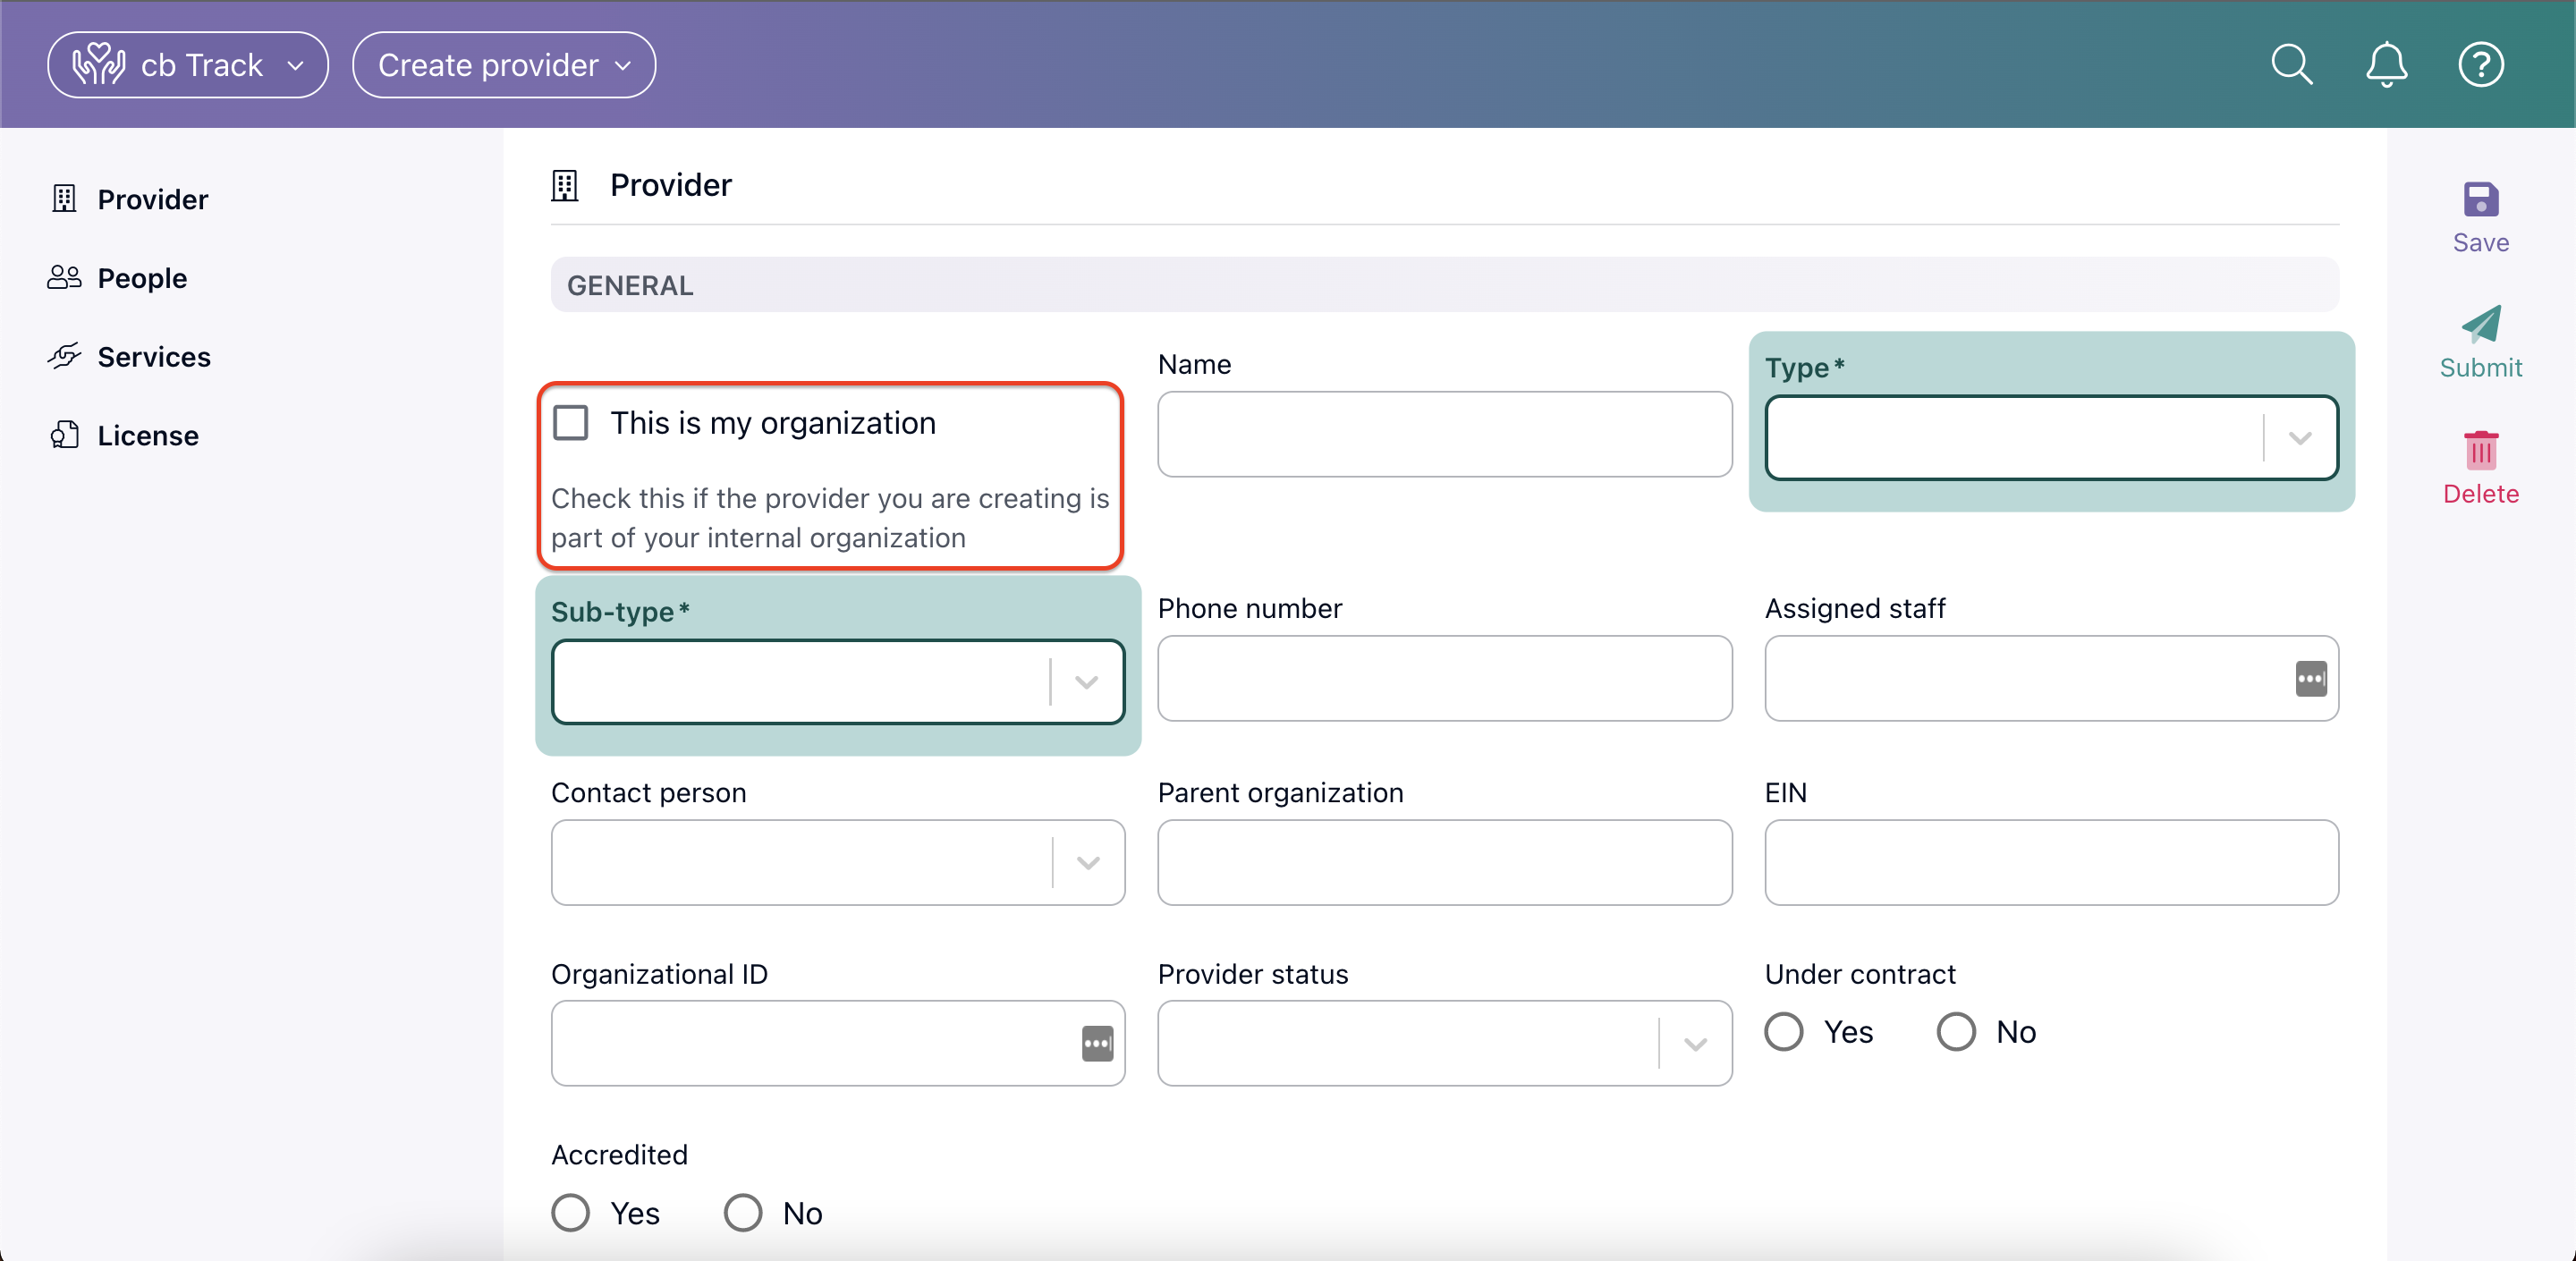
Task: Go to Provider section in sidebar
Action: 153,199
